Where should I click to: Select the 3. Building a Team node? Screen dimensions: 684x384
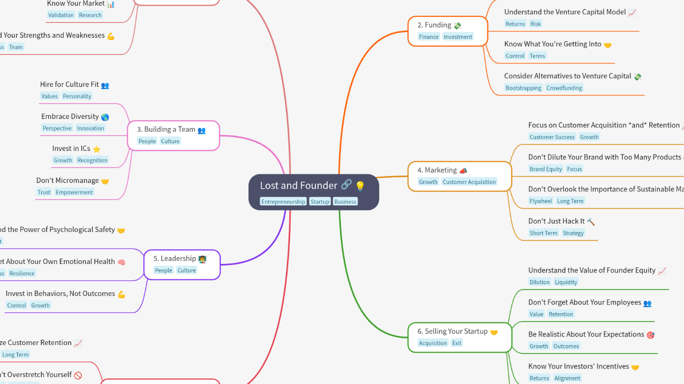174,135
